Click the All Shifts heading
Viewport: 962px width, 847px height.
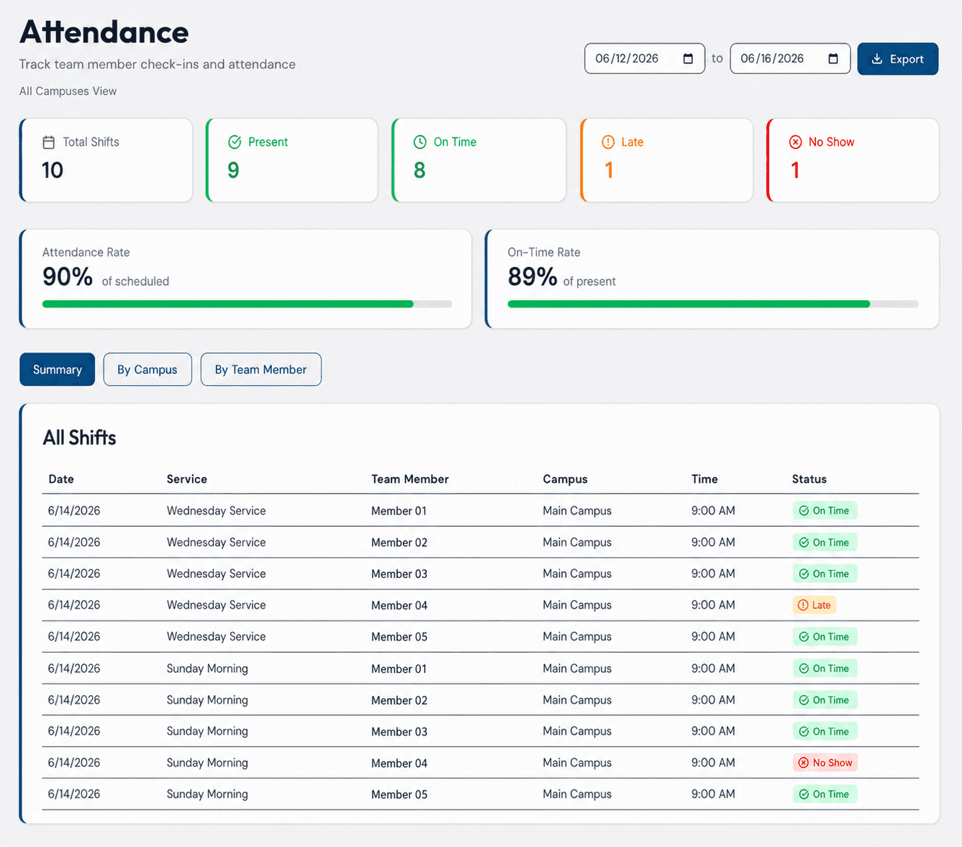click(79, 438)
